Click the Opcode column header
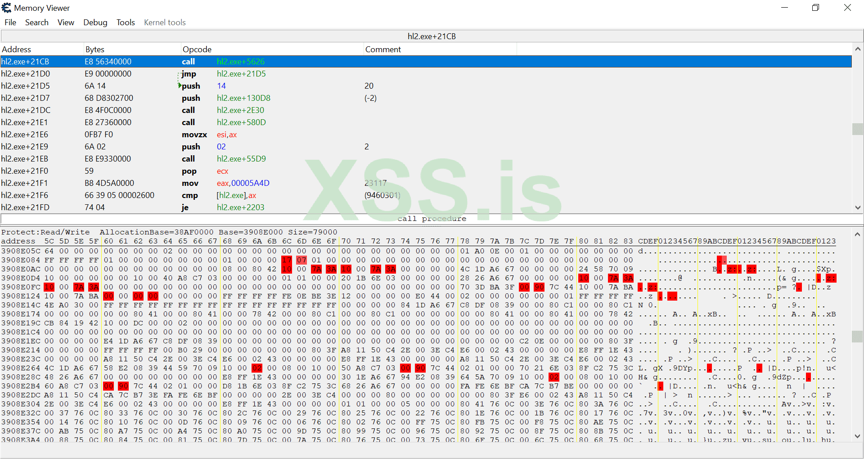 272,49
